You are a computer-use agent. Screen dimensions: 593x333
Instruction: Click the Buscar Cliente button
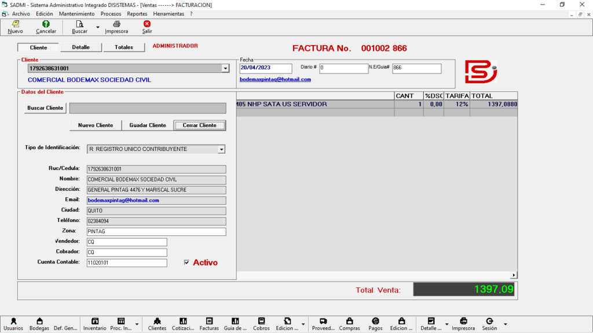tap(45, 108)
